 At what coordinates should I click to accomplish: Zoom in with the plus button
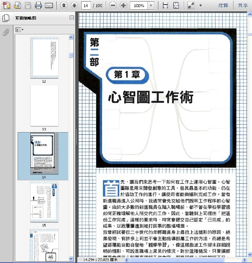coord(123,5)
